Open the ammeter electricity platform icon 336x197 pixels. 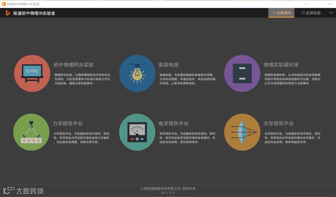[x=137, y=132]
